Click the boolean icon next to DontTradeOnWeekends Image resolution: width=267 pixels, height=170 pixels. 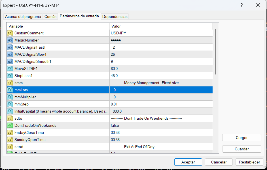pyautogui.click(x=10, y=125)
